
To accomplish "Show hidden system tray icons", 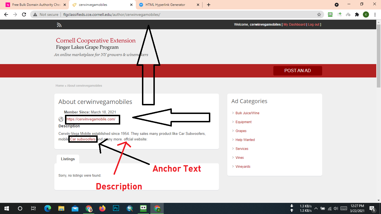I will pos(316,208).
